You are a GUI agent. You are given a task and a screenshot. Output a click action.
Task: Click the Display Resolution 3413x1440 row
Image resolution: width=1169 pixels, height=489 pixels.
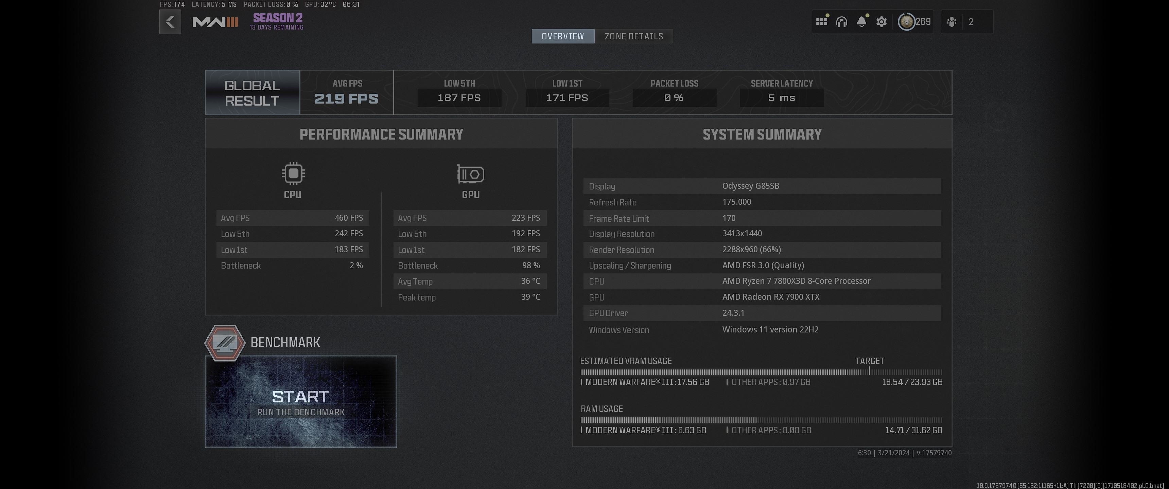point(762,234)
